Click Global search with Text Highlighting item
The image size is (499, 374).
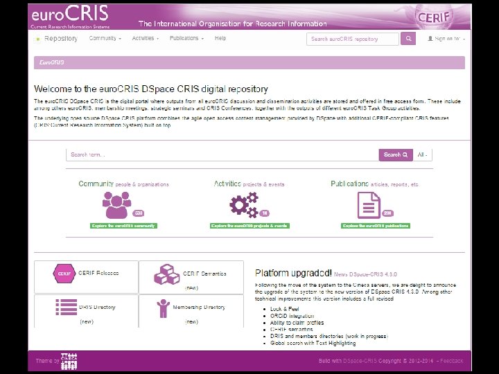(313, 343)
